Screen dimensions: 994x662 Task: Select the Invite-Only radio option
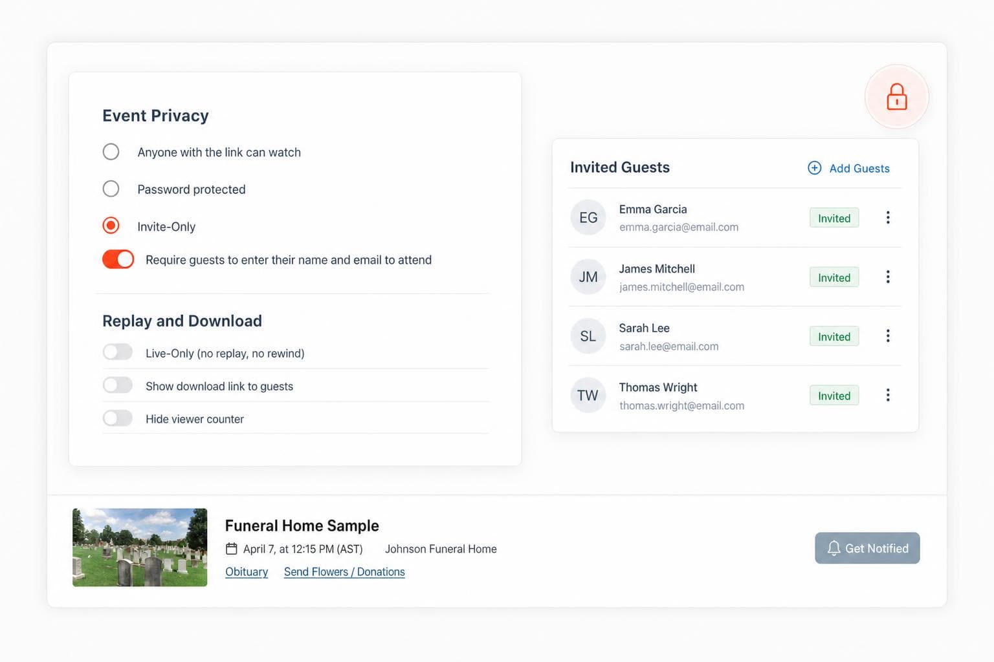pyautogui.click(x=111, y=226)
